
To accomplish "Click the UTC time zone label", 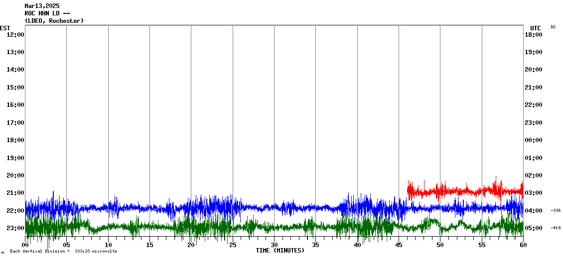I will (536, 28).
